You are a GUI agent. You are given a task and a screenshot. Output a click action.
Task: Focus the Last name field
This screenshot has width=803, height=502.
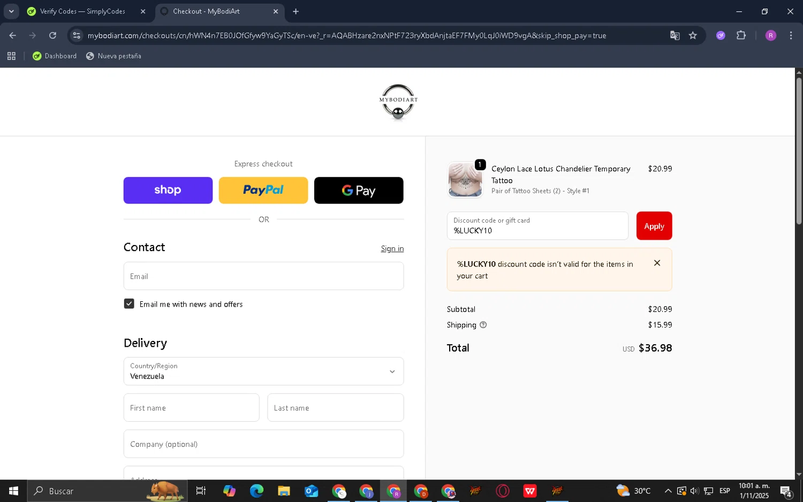click(x=336, y=408)
